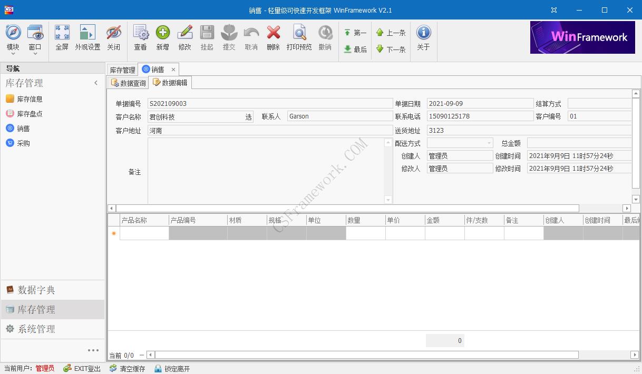Click the 查看 (View) toolbar icon
Viewport: 642px width, 374px height.
[140, 37]
